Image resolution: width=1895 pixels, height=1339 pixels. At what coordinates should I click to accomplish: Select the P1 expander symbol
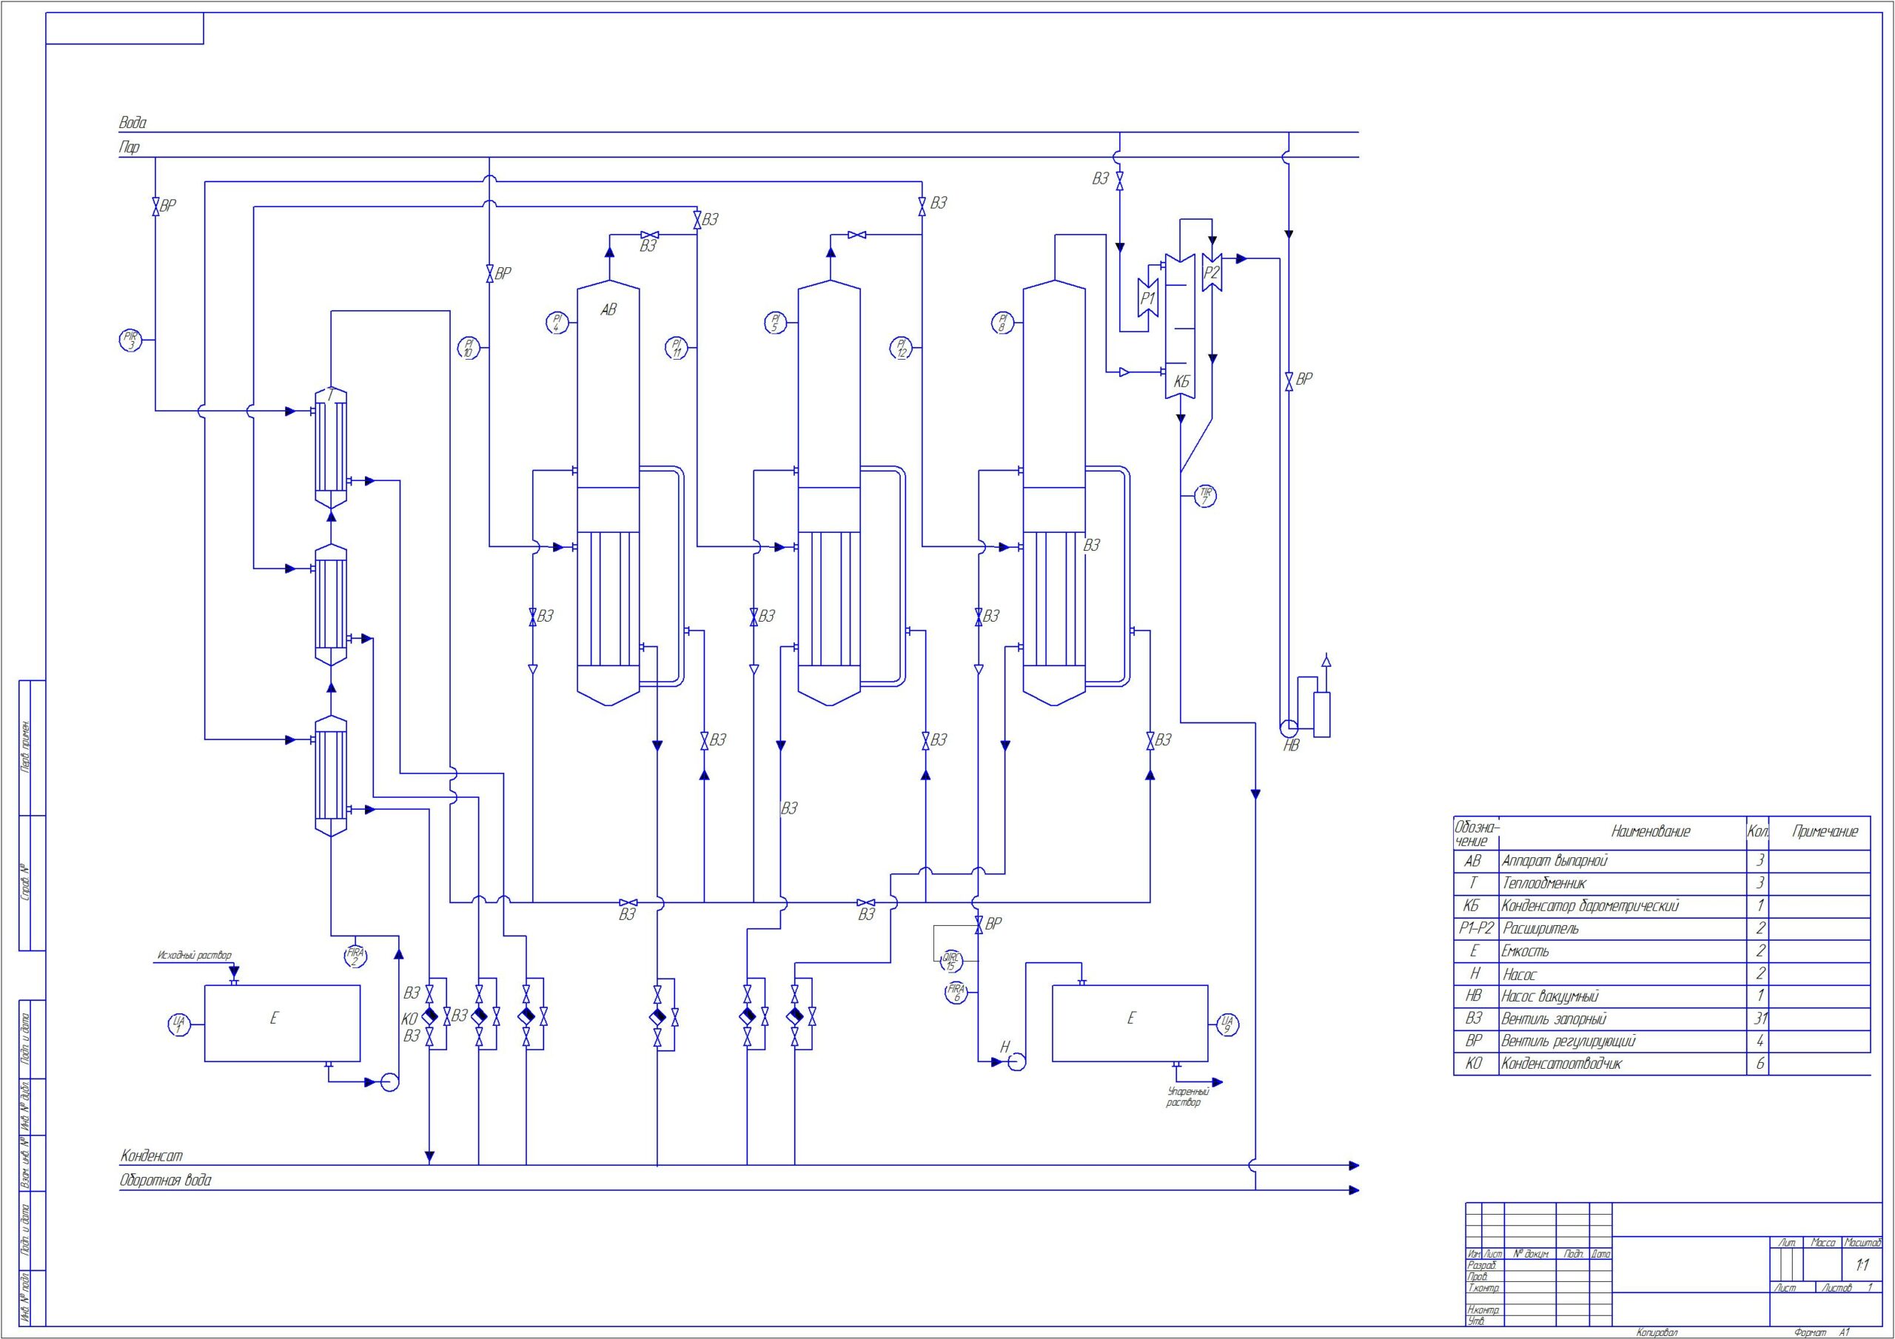point(1148,298)
